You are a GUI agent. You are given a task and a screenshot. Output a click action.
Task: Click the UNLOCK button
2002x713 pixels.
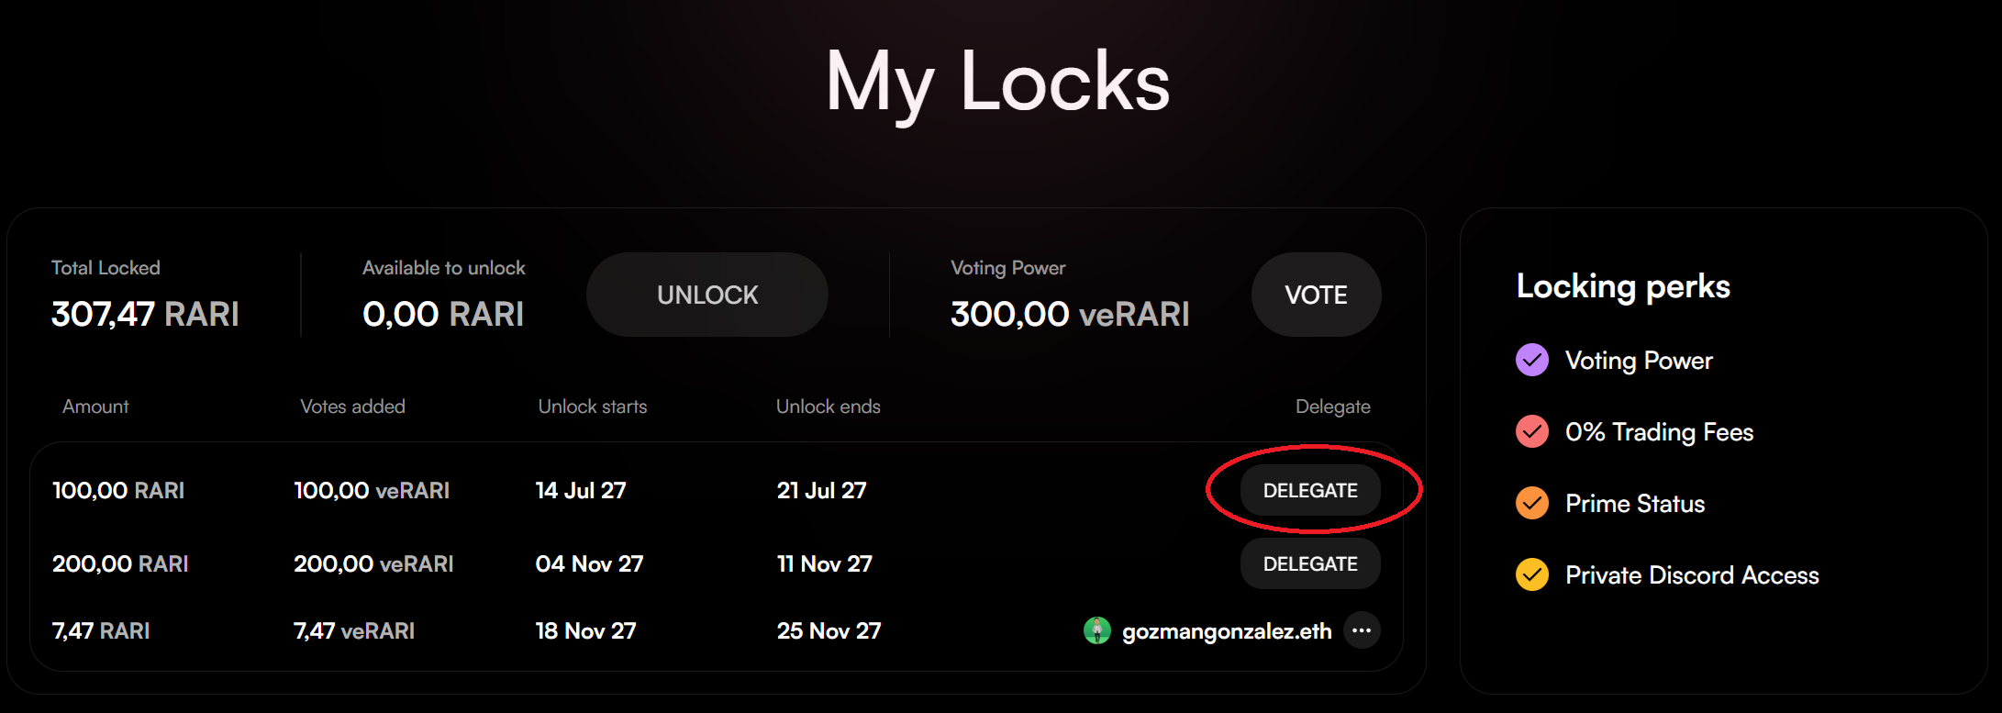click(x=706, y=295)
